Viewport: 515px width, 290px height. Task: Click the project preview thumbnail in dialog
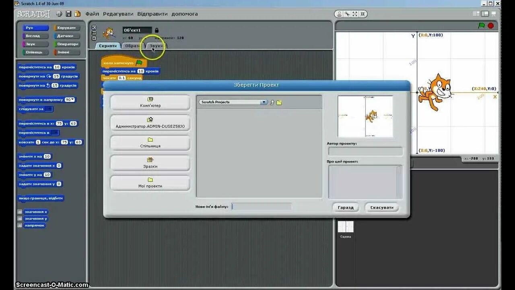click(x=365, y=116)
